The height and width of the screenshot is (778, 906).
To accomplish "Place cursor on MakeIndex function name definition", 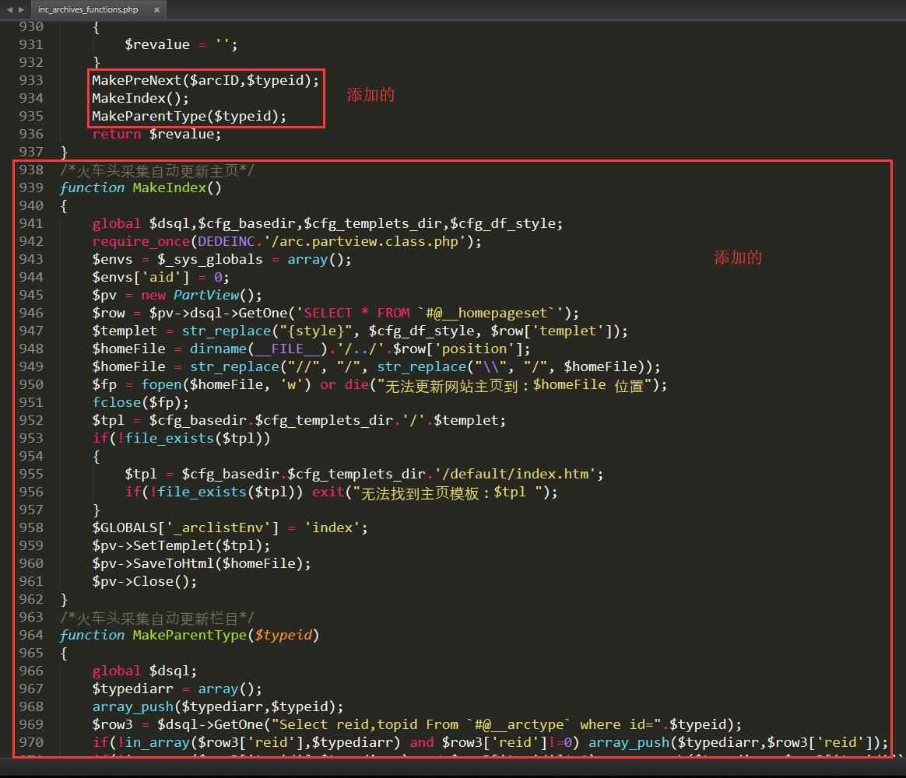I will pyautogui.click(x=169, y=187).
